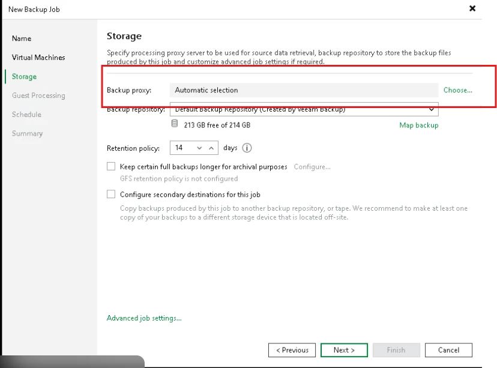Click the Choose backup proxy link

457,90
